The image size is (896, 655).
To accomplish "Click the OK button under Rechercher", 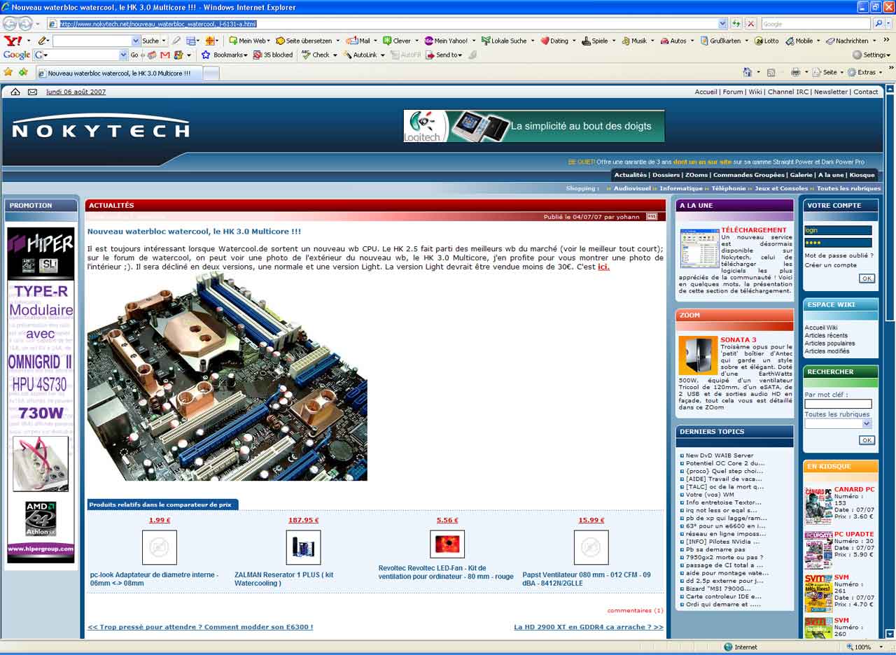I will 867,440.
